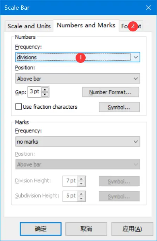
Task: Open the Numbers Position dropdown showing Above bar
Action: pyautogui.click(x=78, y=78)
